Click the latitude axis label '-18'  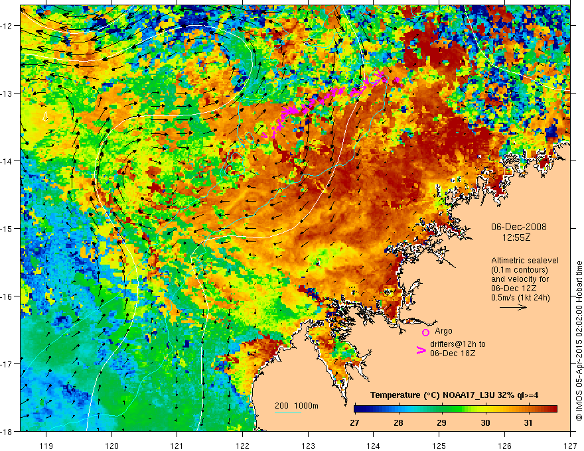click(x=7, y=431)
